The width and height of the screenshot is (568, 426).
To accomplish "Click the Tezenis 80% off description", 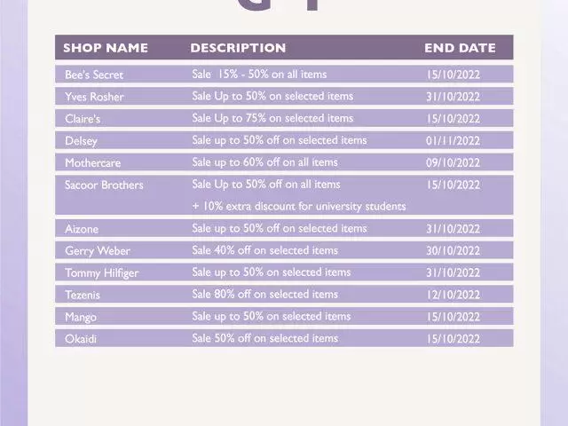I will pyautogui.click(x=264, y=294).
